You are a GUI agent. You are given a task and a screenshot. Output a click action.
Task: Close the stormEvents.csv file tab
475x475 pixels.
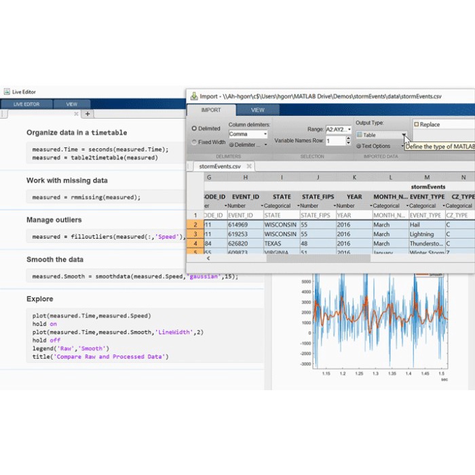tap(248, 166)
